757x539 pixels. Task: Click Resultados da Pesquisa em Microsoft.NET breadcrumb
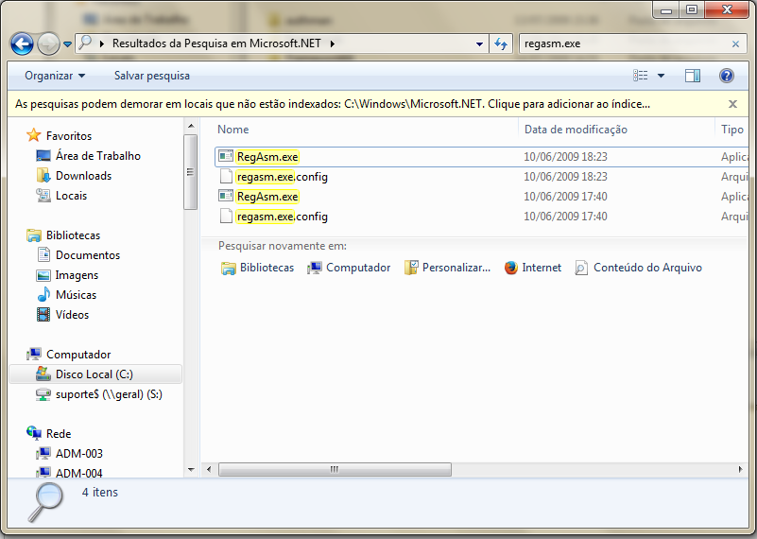[x=216, y=43]
